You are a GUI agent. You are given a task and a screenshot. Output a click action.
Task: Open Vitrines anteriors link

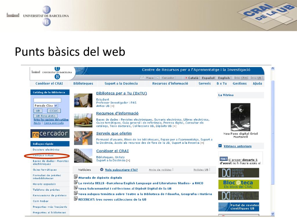(238, 146)
